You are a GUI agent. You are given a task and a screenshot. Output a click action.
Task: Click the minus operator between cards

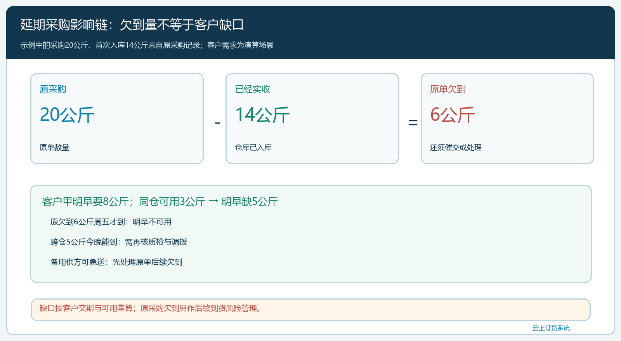[217, 123]
